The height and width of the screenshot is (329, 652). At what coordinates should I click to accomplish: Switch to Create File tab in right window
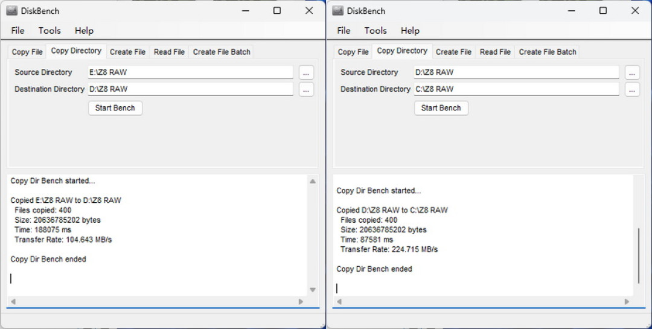[453, 52]
